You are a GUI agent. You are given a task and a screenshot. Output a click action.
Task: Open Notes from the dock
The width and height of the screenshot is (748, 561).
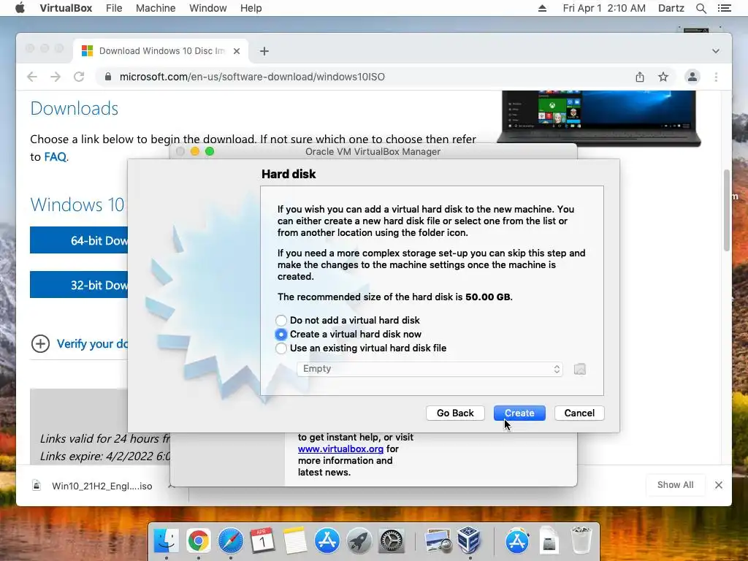coord(294,541)
